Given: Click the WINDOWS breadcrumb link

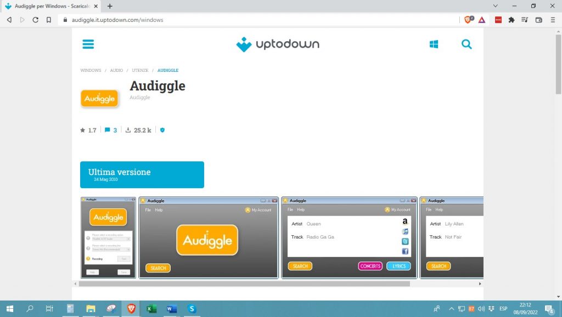Looking at the screenshot, I should pos(90,70).
